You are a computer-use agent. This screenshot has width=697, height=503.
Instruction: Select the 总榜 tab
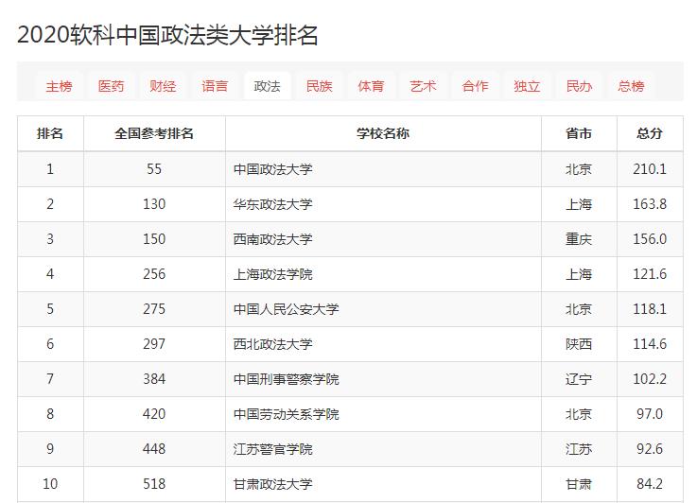(x=631, y=86)
